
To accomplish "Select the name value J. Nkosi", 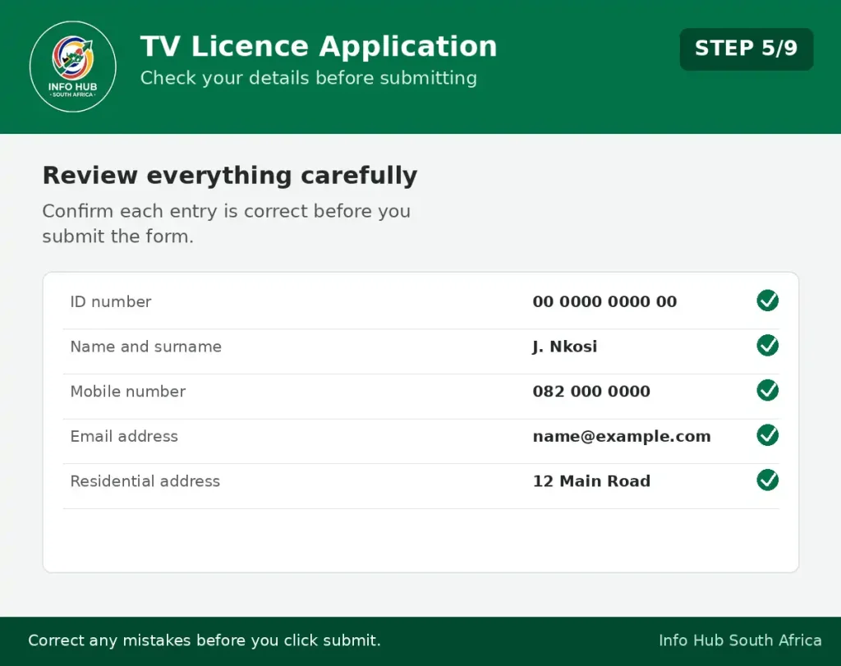I will pyautogui.click(x=565, y=347).
